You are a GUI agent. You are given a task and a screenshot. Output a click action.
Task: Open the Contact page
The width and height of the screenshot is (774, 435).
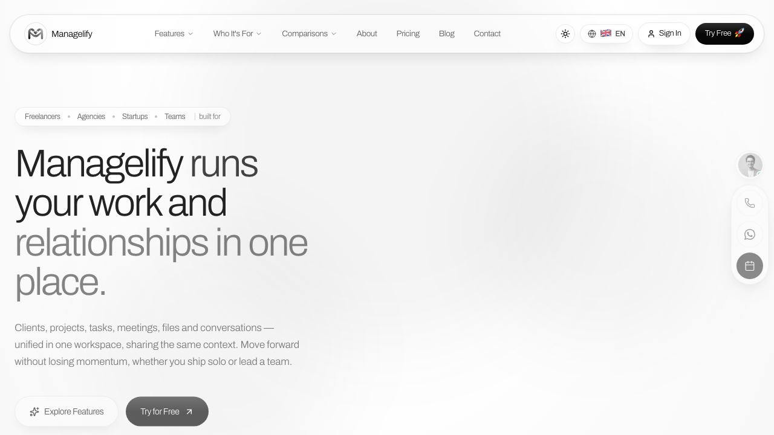(487, 34)
